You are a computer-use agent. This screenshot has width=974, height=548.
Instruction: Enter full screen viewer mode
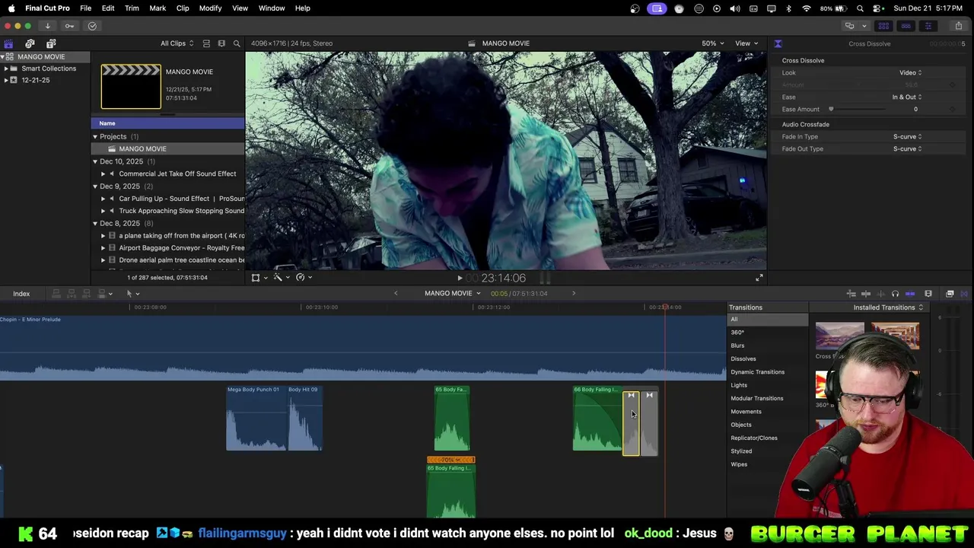click(759, 278)
